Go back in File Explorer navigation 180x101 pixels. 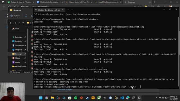coord(11,23)
